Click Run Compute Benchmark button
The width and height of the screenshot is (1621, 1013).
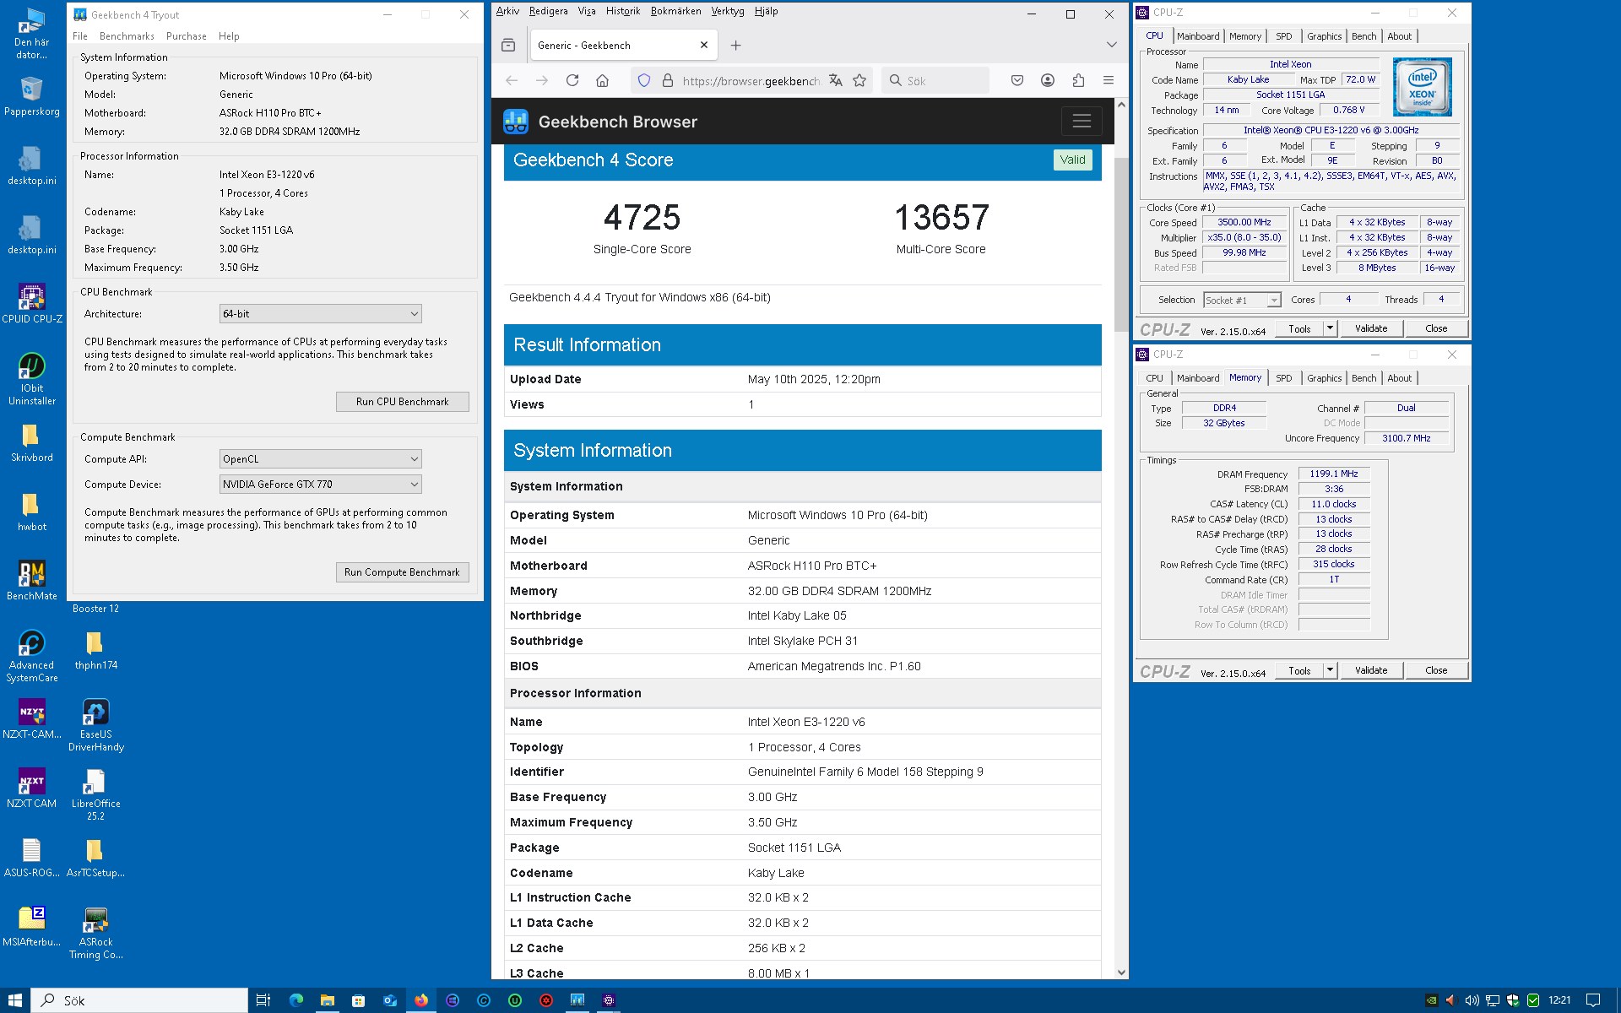(402, 572)
